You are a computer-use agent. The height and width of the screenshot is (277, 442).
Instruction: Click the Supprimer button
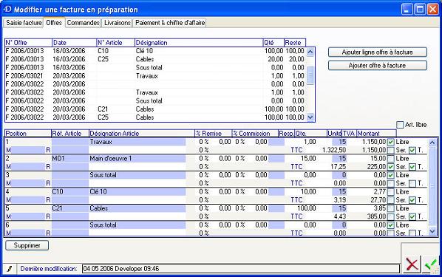tap(27, 245)
